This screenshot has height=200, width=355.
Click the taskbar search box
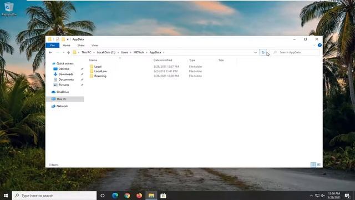pos(54,196)
